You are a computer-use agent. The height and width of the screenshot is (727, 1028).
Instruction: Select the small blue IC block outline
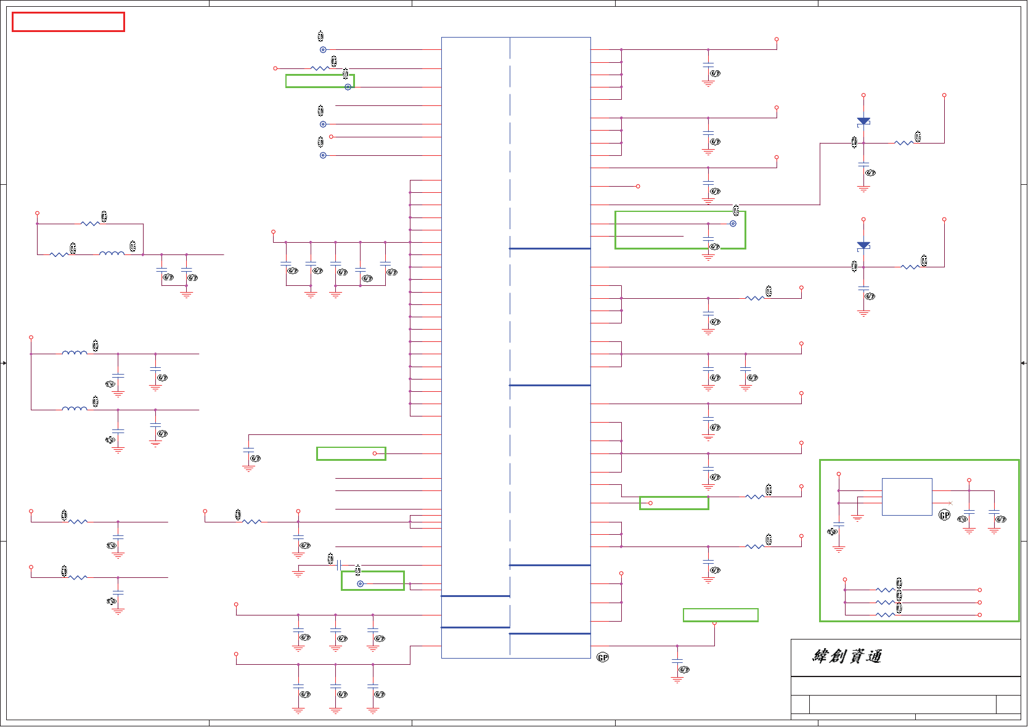click(907, 497)
